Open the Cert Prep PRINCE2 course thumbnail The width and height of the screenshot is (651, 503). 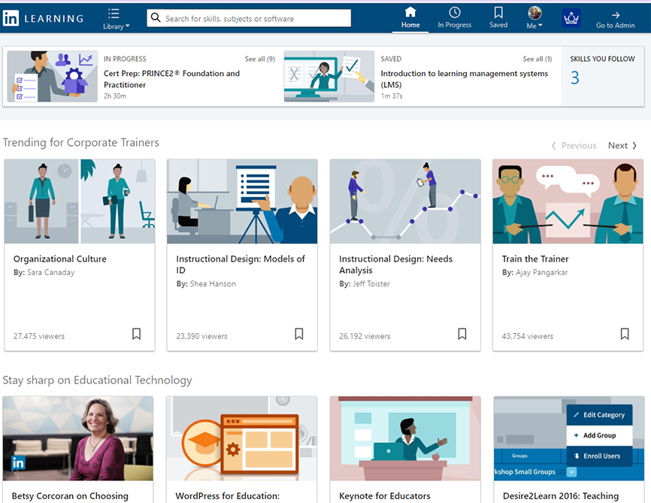click(x=53, y=77)
